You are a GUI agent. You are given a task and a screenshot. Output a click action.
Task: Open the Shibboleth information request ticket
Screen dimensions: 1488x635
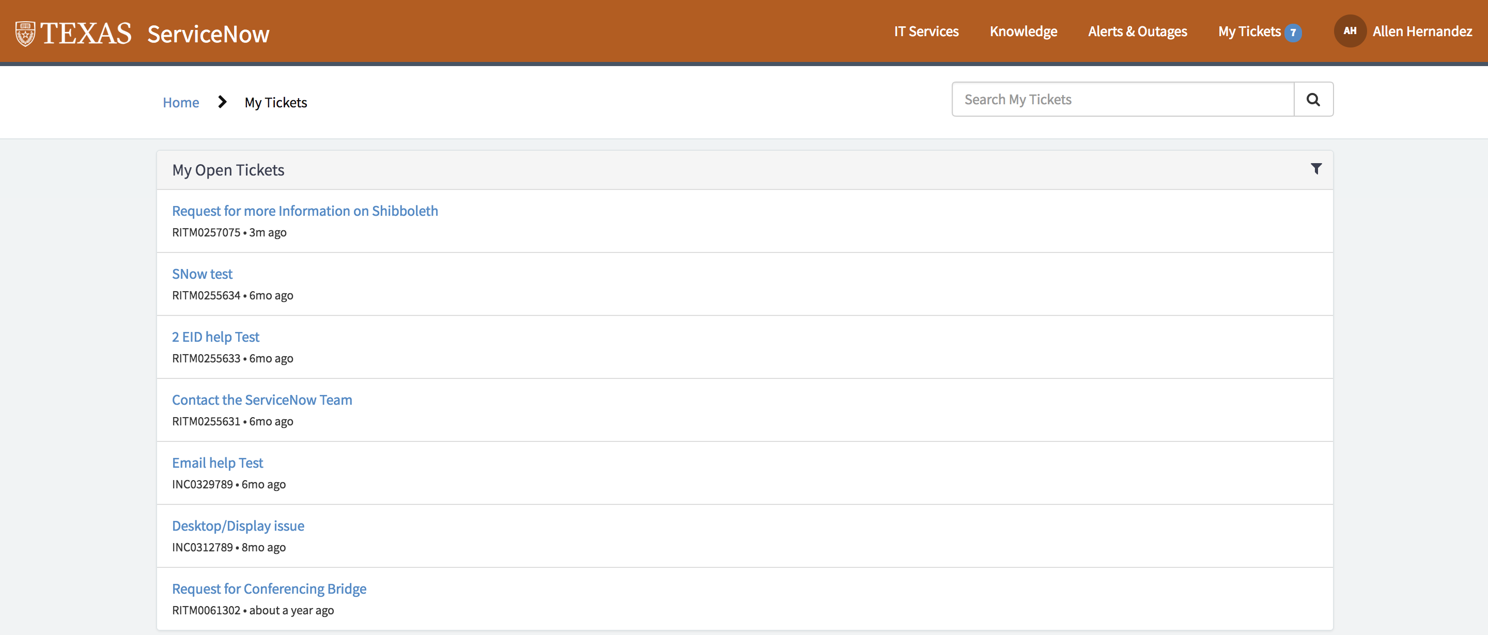[x=304, y=211]
